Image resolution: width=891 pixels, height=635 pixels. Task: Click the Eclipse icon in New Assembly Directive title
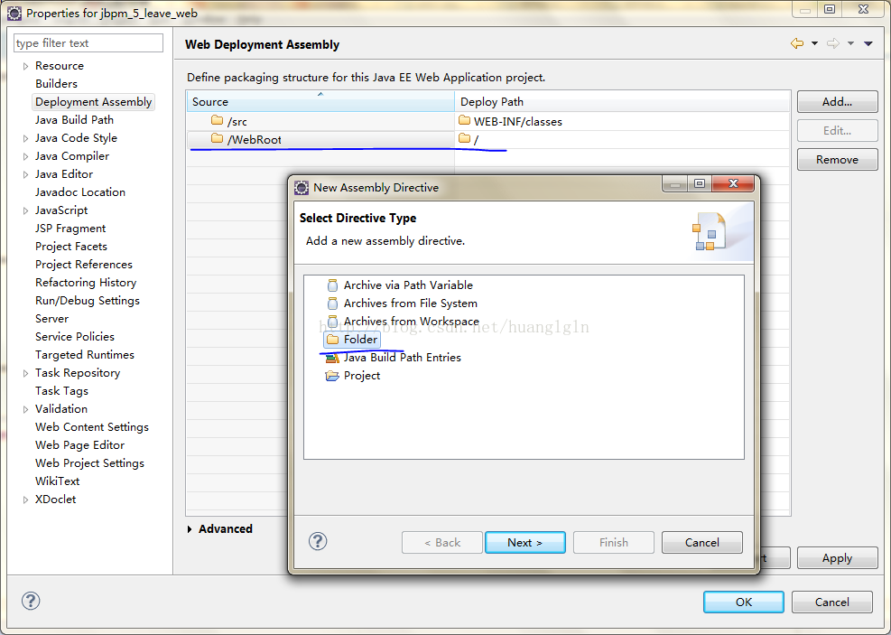click(x=302, y=188)
